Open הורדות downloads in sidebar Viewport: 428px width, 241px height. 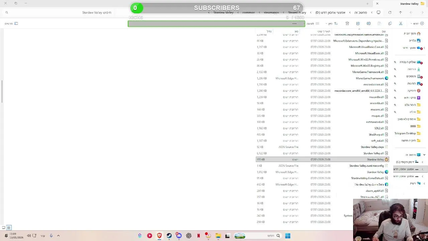[414, 69]
